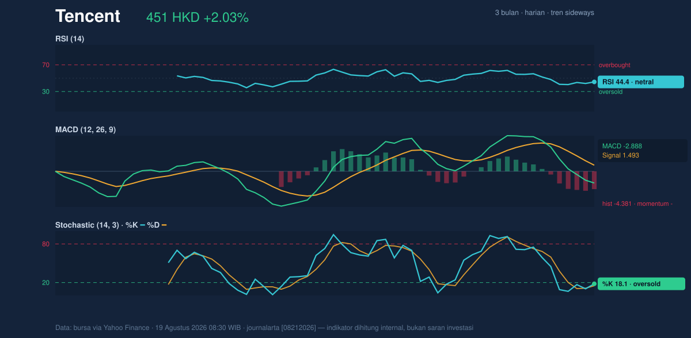Select the price 451 HKD +2.03%
The width and height of the screenshot is (691, 338).
click(198, 18)
